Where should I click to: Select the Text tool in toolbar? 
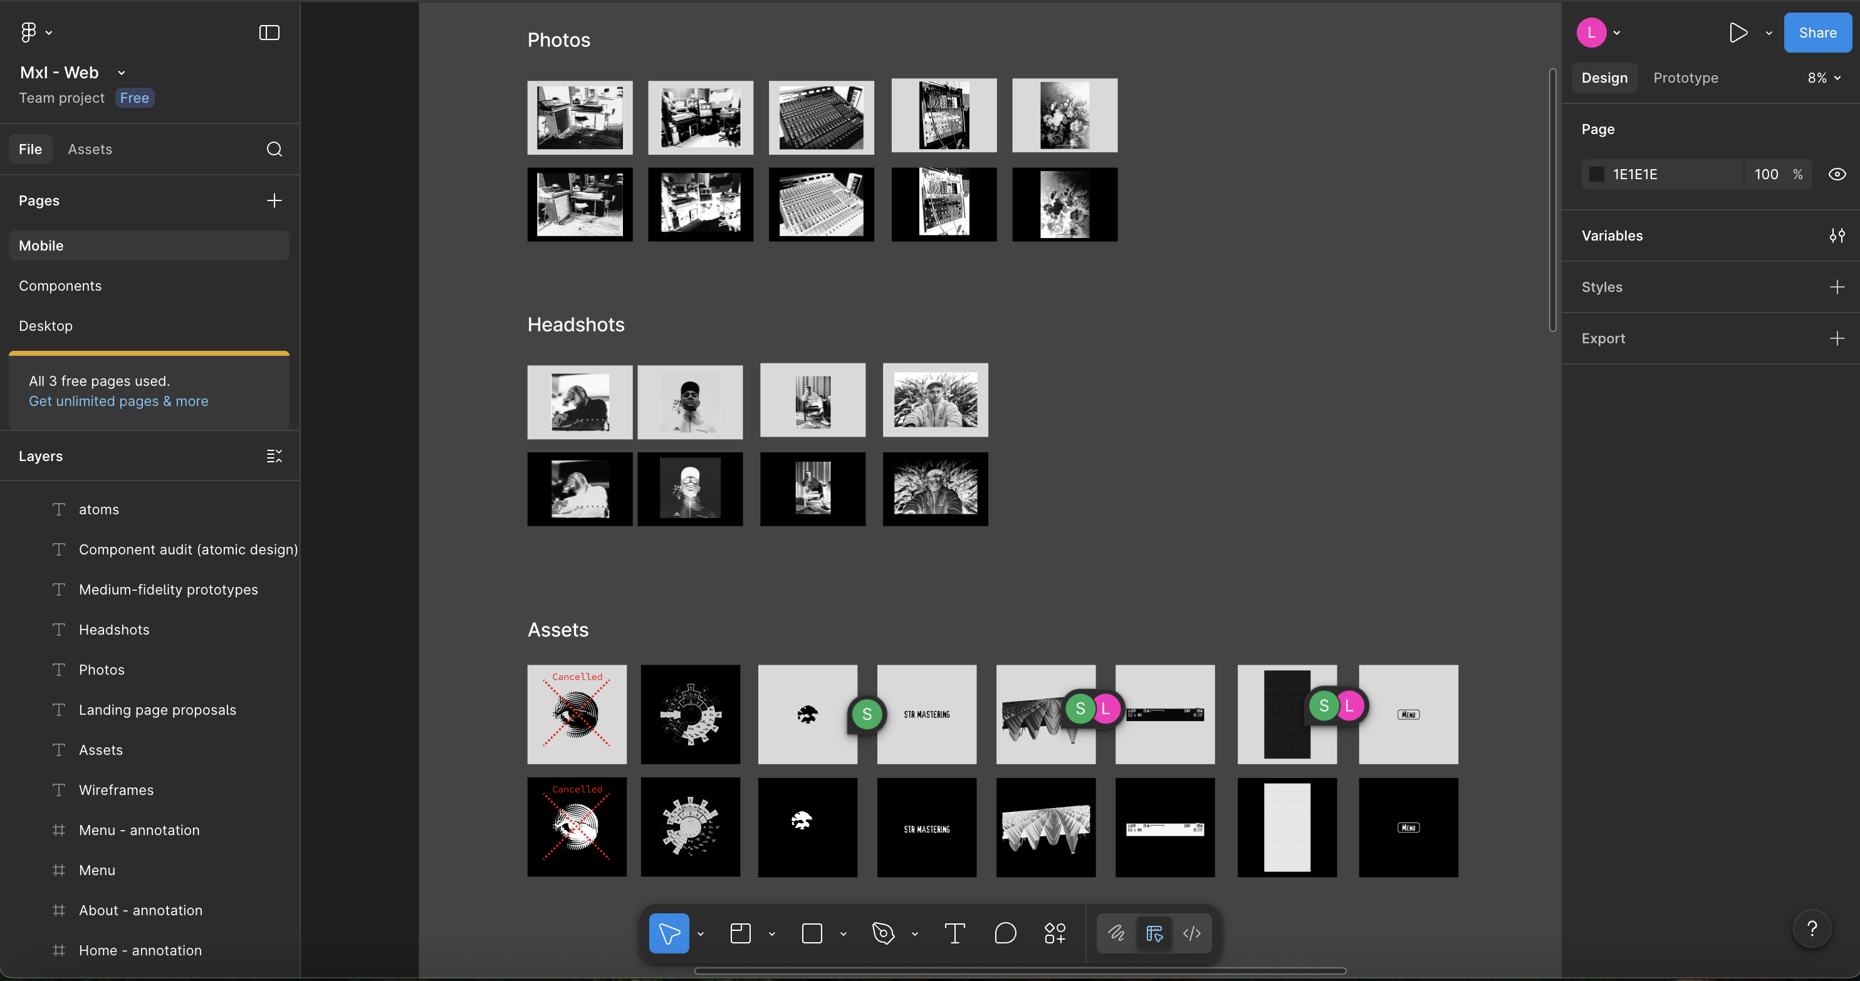954,933
